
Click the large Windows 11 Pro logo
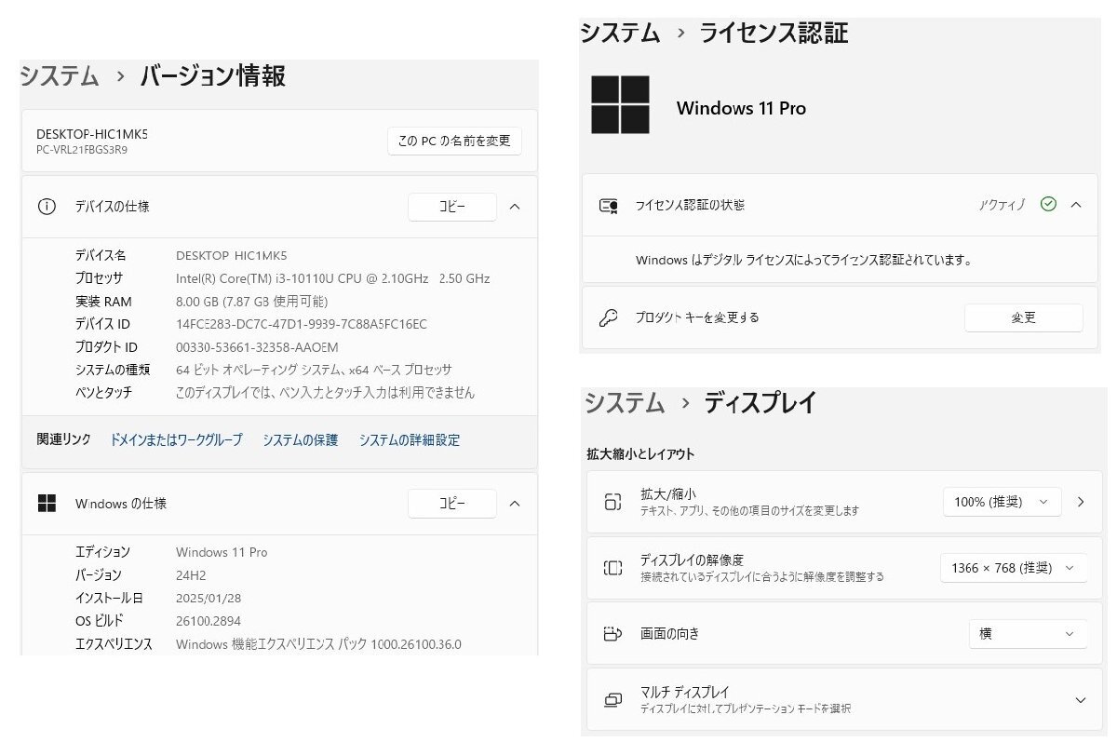[620, 105]
